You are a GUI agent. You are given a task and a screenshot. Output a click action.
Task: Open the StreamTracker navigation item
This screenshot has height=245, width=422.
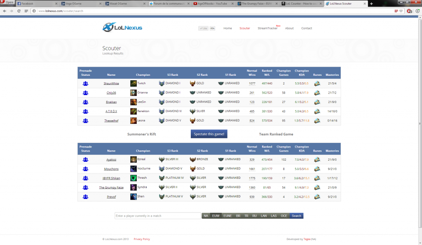(x=267, y=28)
